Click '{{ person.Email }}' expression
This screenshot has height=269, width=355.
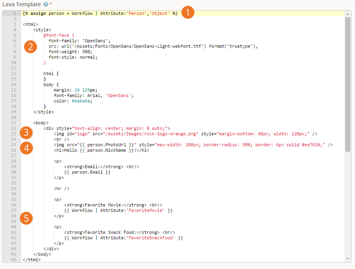coord(87,172)
